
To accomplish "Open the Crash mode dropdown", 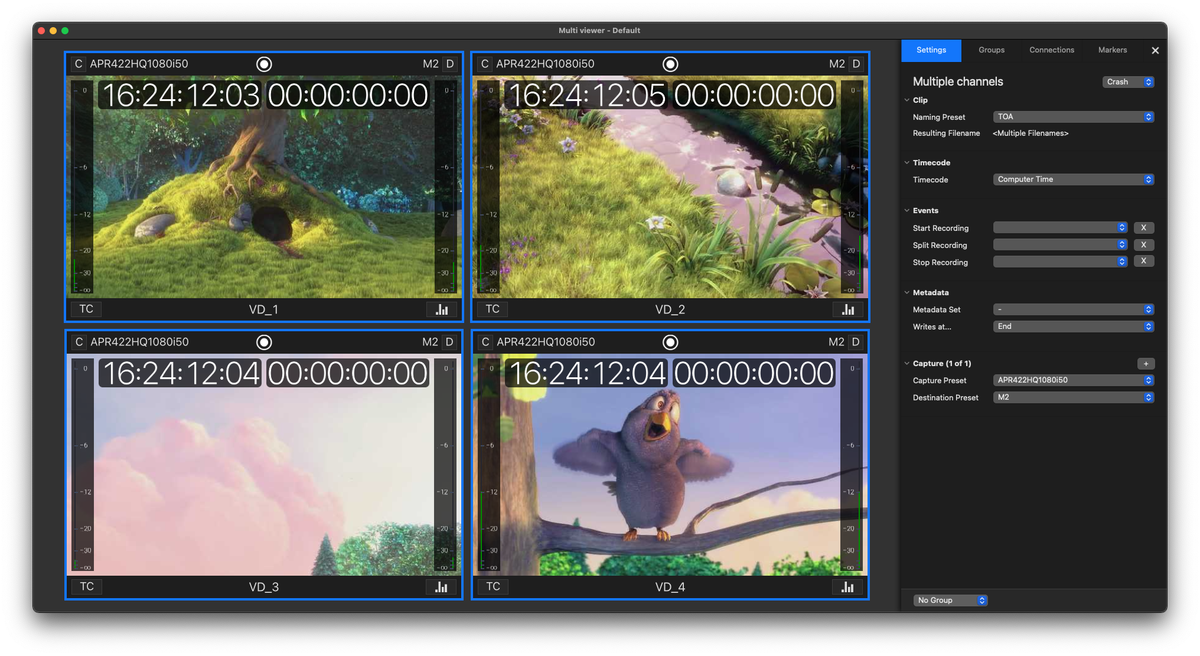I will click(1128, 82).
